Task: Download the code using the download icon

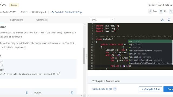Action: 162,20
